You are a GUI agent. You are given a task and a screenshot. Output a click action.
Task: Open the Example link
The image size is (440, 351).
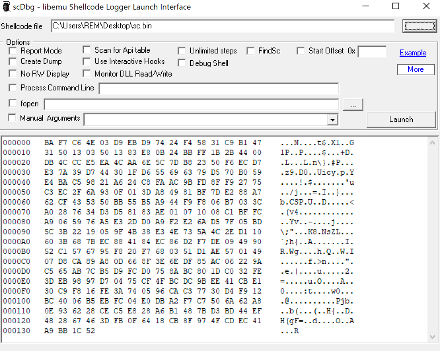pyautogui.click(x=413, y=53)
